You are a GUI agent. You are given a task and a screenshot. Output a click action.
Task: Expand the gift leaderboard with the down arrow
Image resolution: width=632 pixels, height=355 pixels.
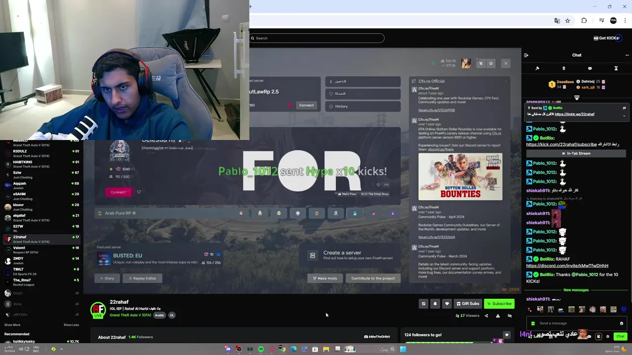click(577, 98)
